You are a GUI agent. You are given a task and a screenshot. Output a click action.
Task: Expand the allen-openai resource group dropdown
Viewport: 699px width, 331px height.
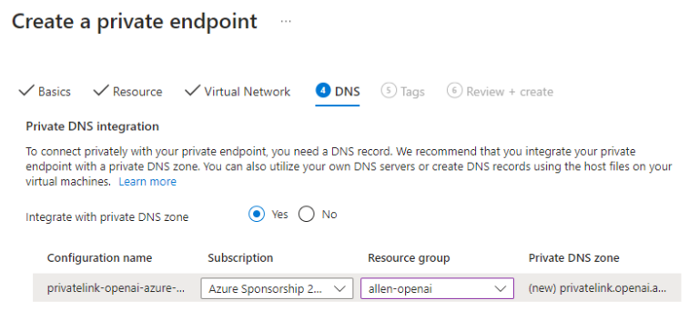click(x=437, y=288)
